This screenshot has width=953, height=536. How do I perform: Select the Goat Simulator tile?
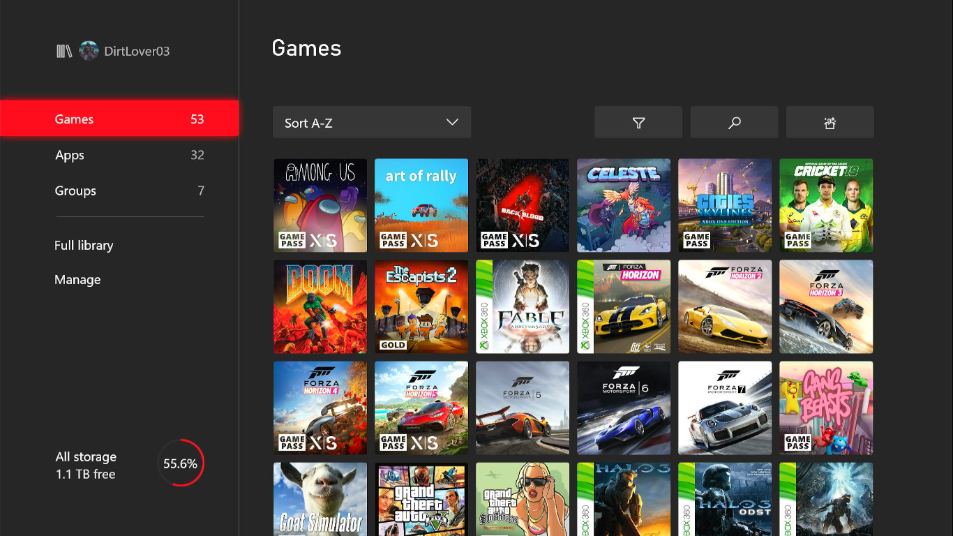(x=320, y=499)
